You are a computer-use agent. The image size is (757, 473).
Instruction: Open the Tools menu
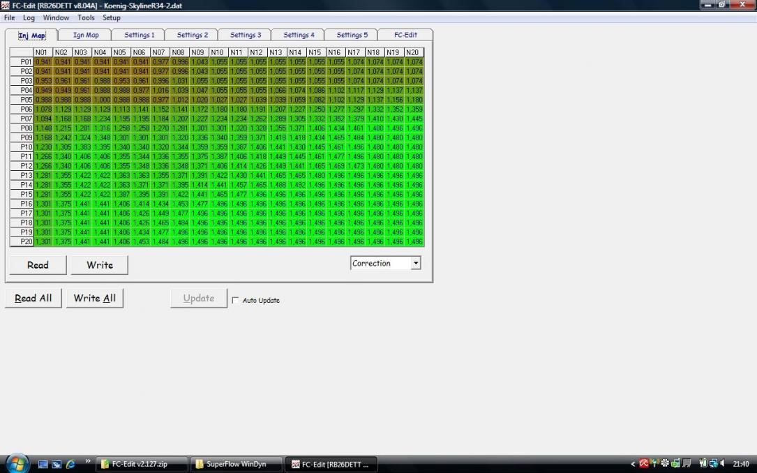coord(86,17)
